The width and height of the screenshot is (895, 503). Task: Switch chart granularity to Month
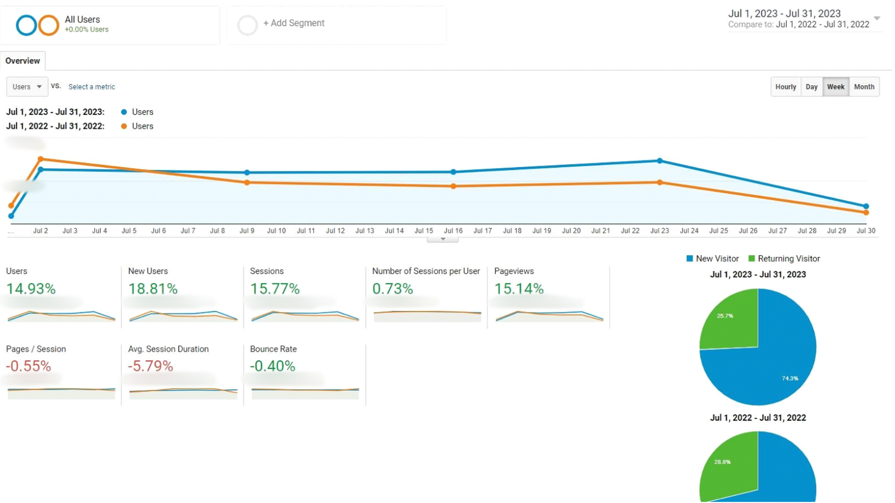point(864,87)
